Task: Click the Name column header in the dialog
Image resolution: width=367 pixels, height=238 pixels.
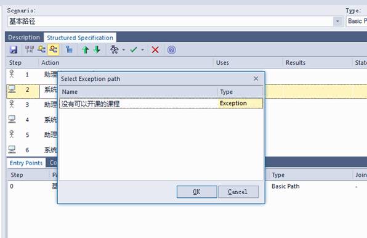Action: coord(139,92)
